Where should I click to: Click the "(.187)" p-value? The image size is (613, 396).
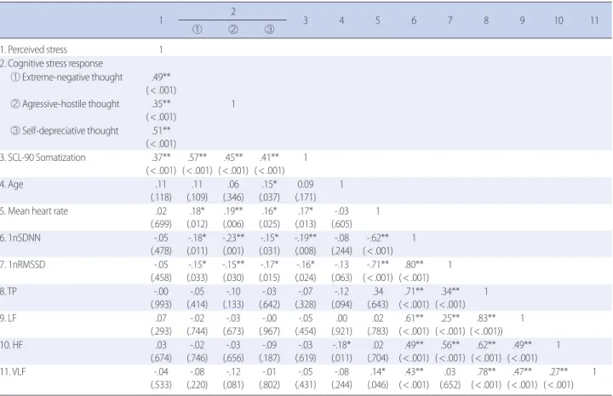point(269,358)
